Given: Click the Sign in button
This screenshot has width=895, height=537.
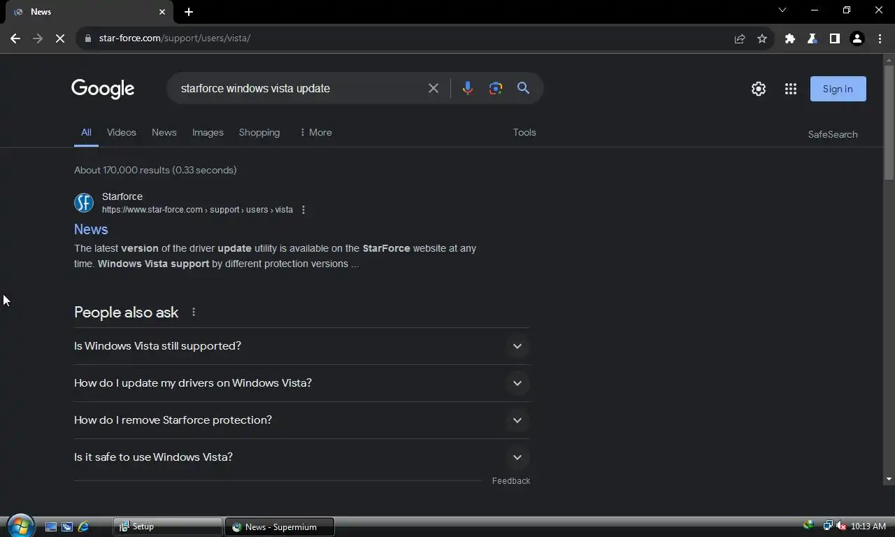Looking at the screenshot, I should pyautogui.click(x=838, y=89).
